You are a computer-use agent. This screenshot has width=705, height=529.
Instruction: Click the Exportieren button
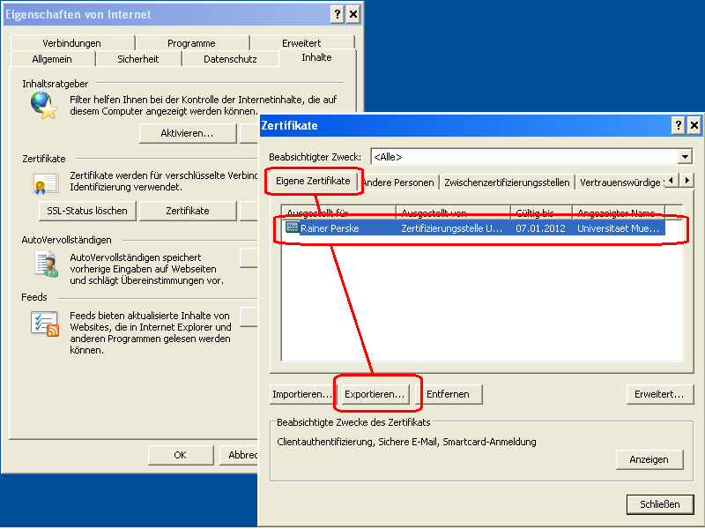coord(377,394)
